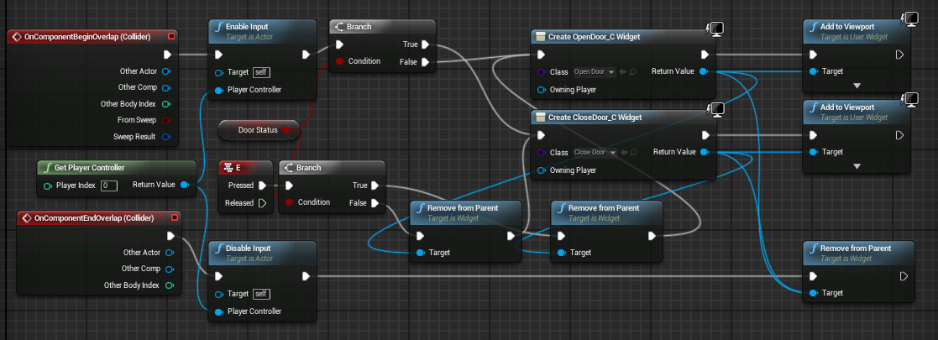Click the magnifier icon beside Close Door class
Image resolution: width=938 pixels, height=340 pixels.
[x=632, y=153]
